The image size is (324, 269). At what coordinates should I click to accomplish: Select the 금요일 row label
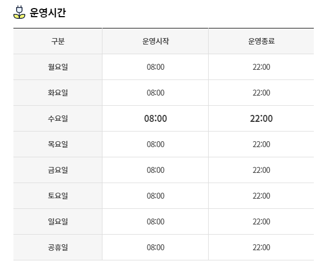(58, 170)
